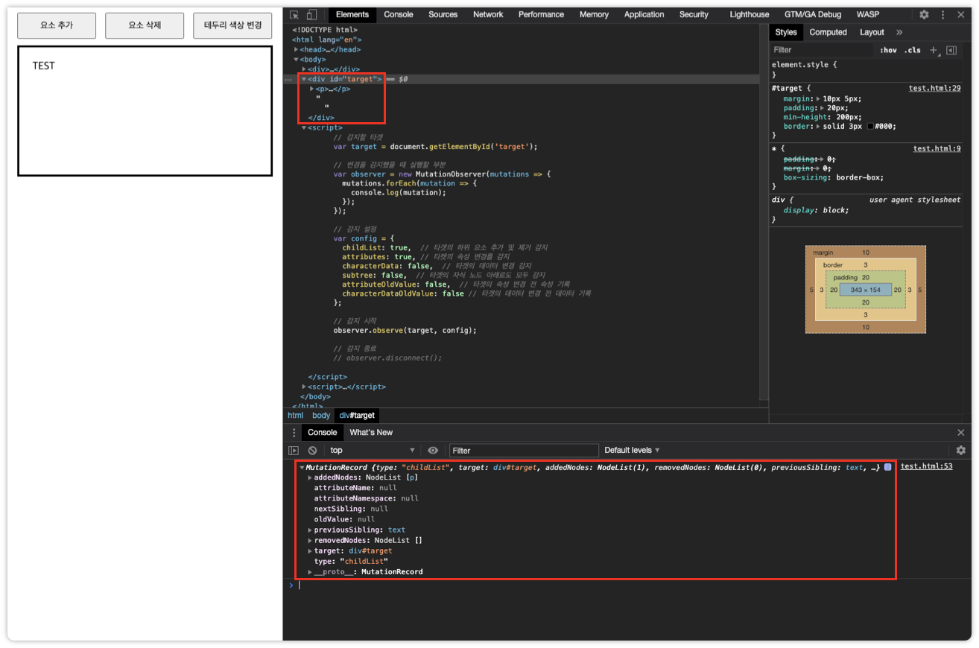The height and width of the screenshot is (648, 979).
Task: Switch to the Sources tab
Action: [x=443, y=14]
